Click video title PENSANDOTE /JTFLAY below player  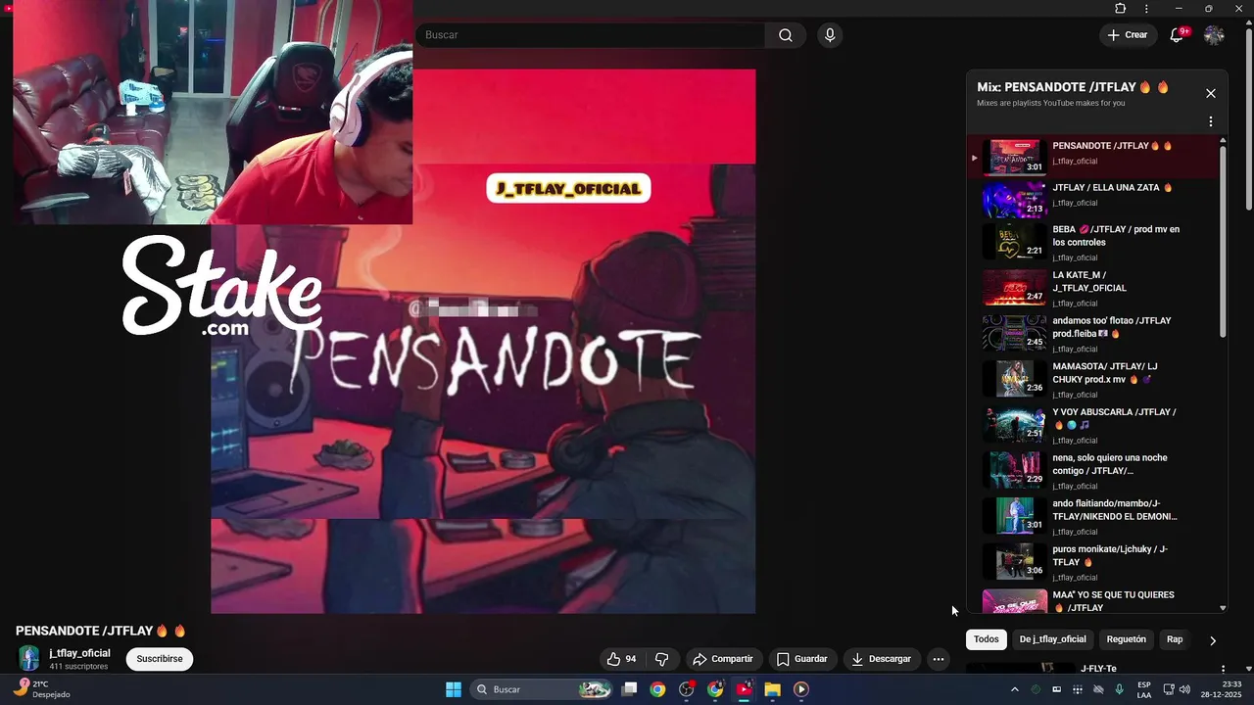(x=101, y=631)
